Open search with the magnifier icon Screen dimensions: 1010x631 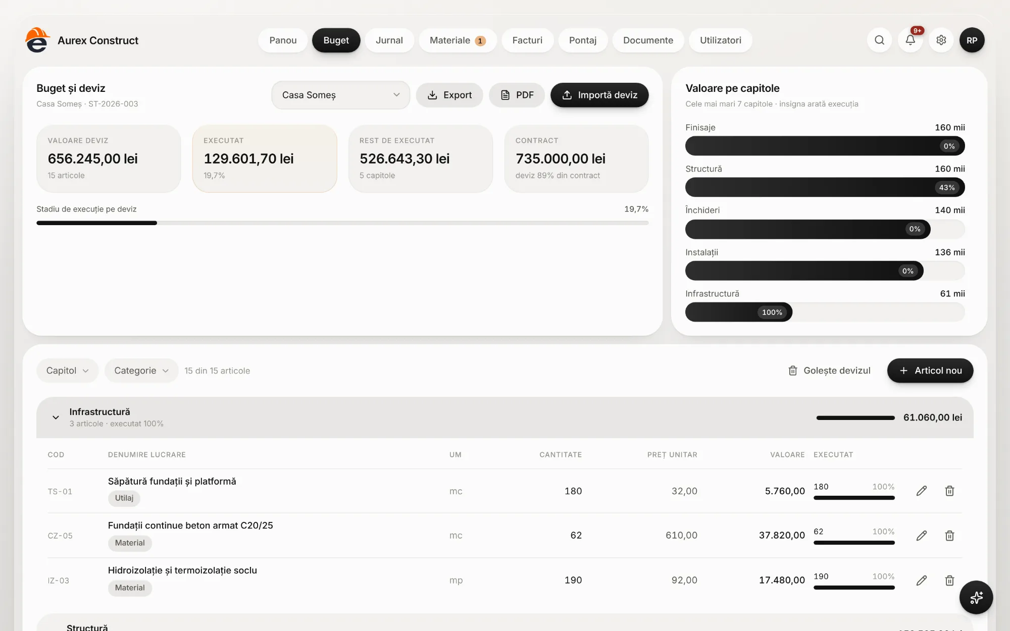[x=879, y=40]
